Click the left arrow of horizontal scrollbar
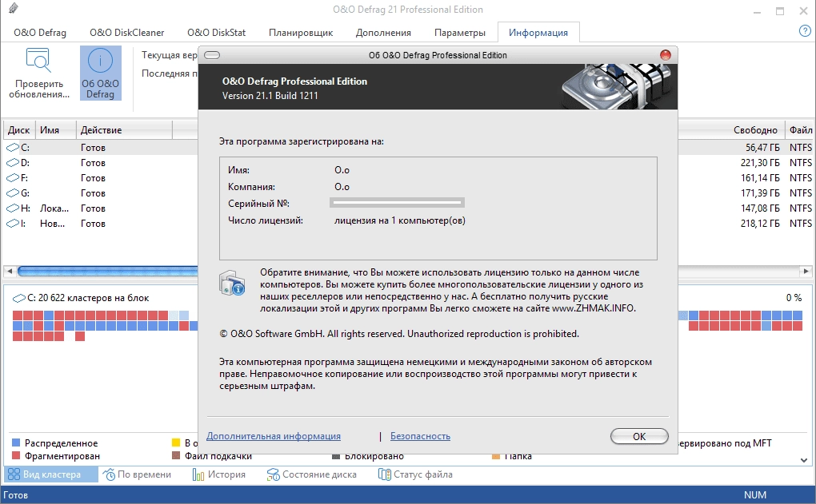 point(10,271)
